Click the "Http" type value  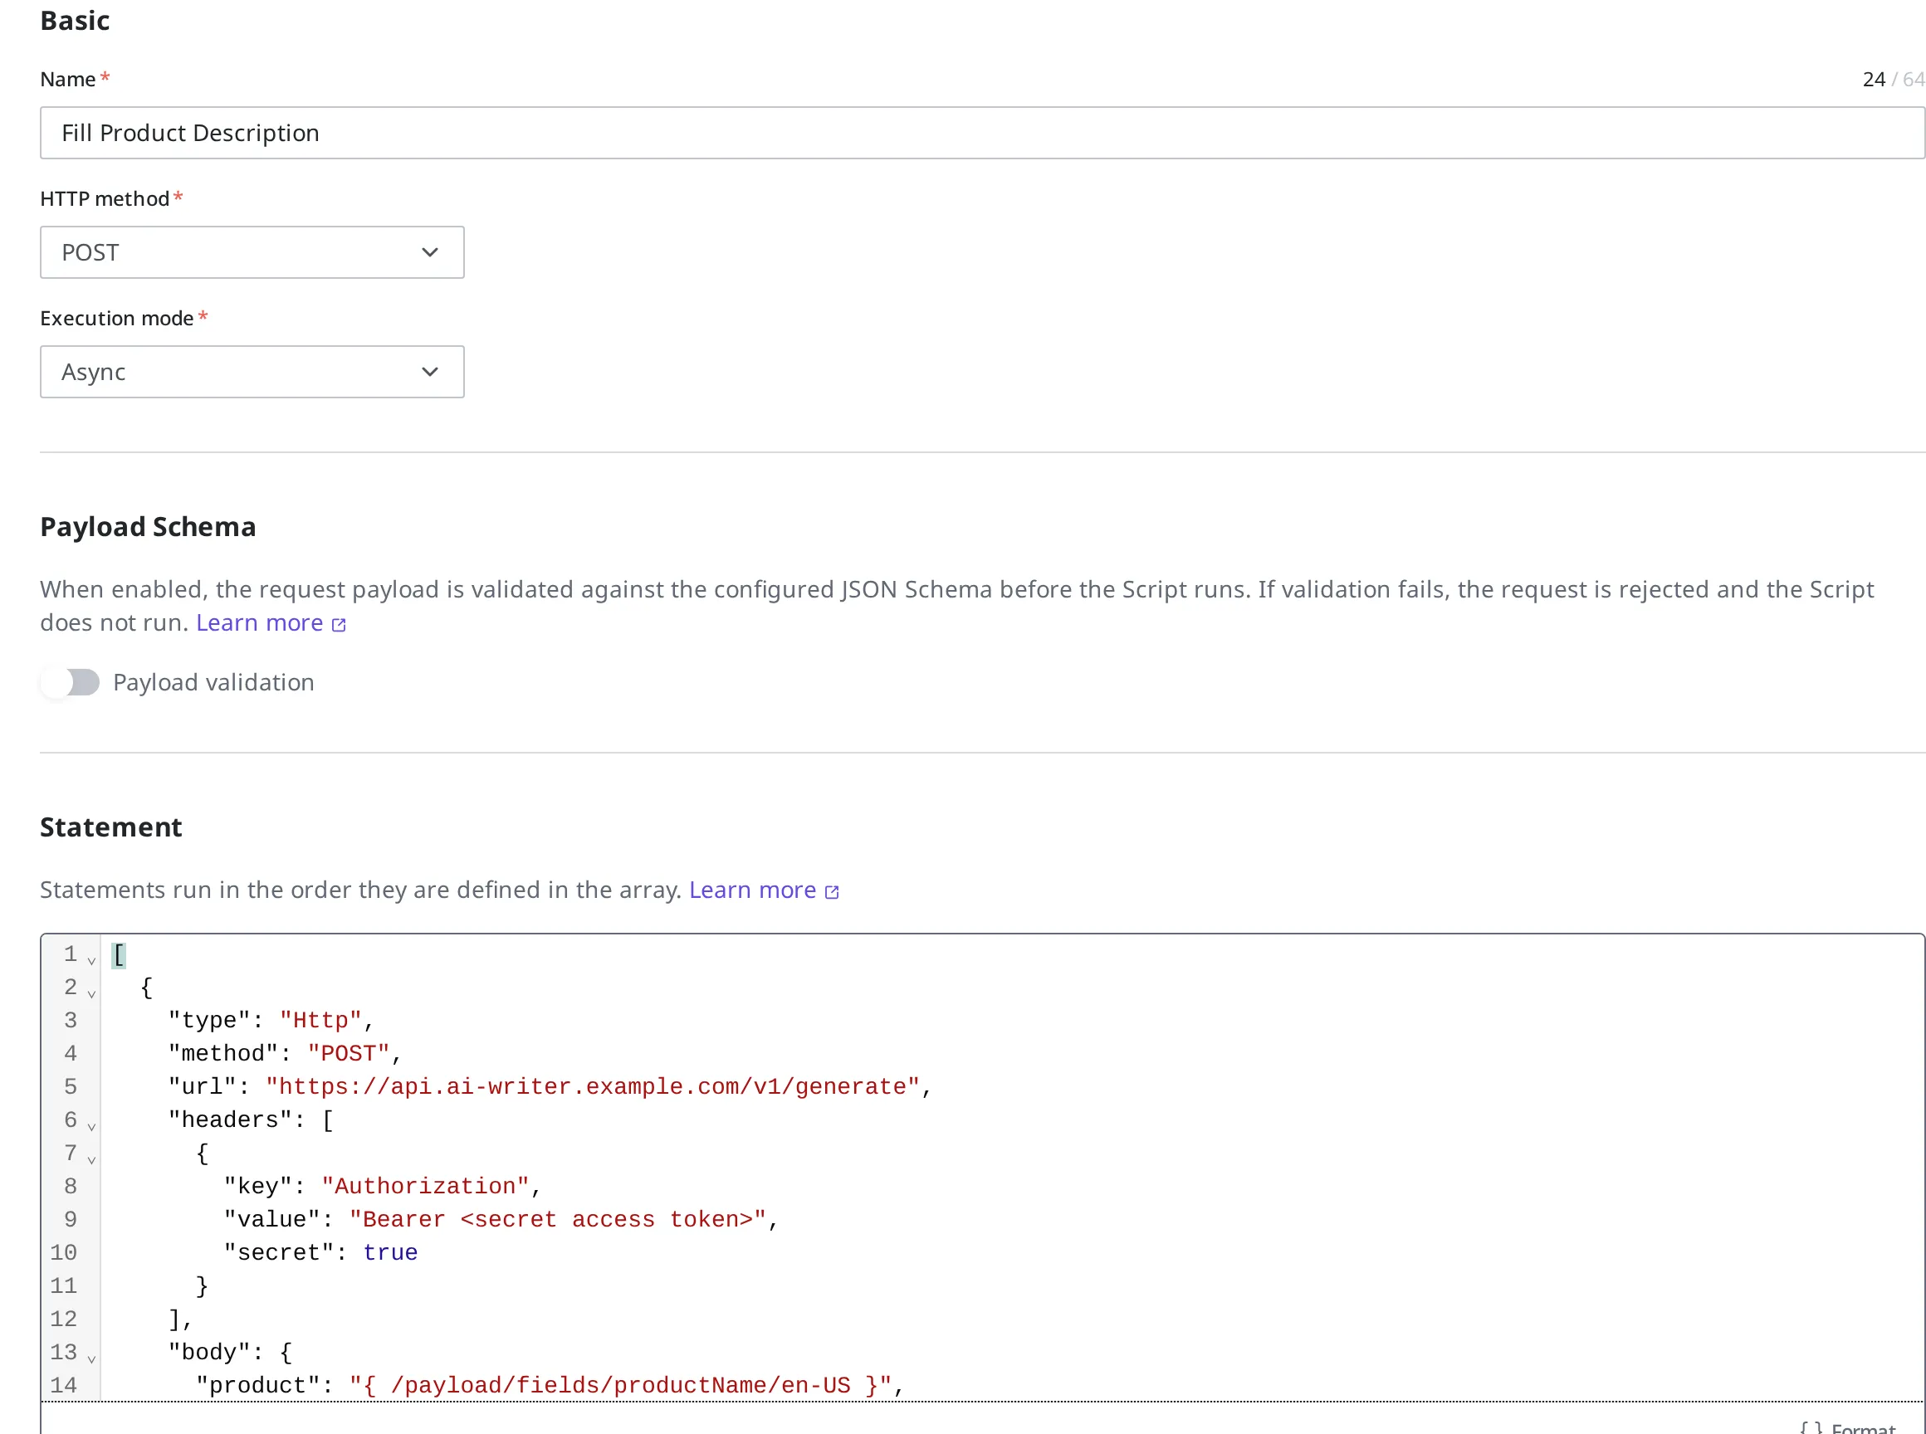(321, 1021)
